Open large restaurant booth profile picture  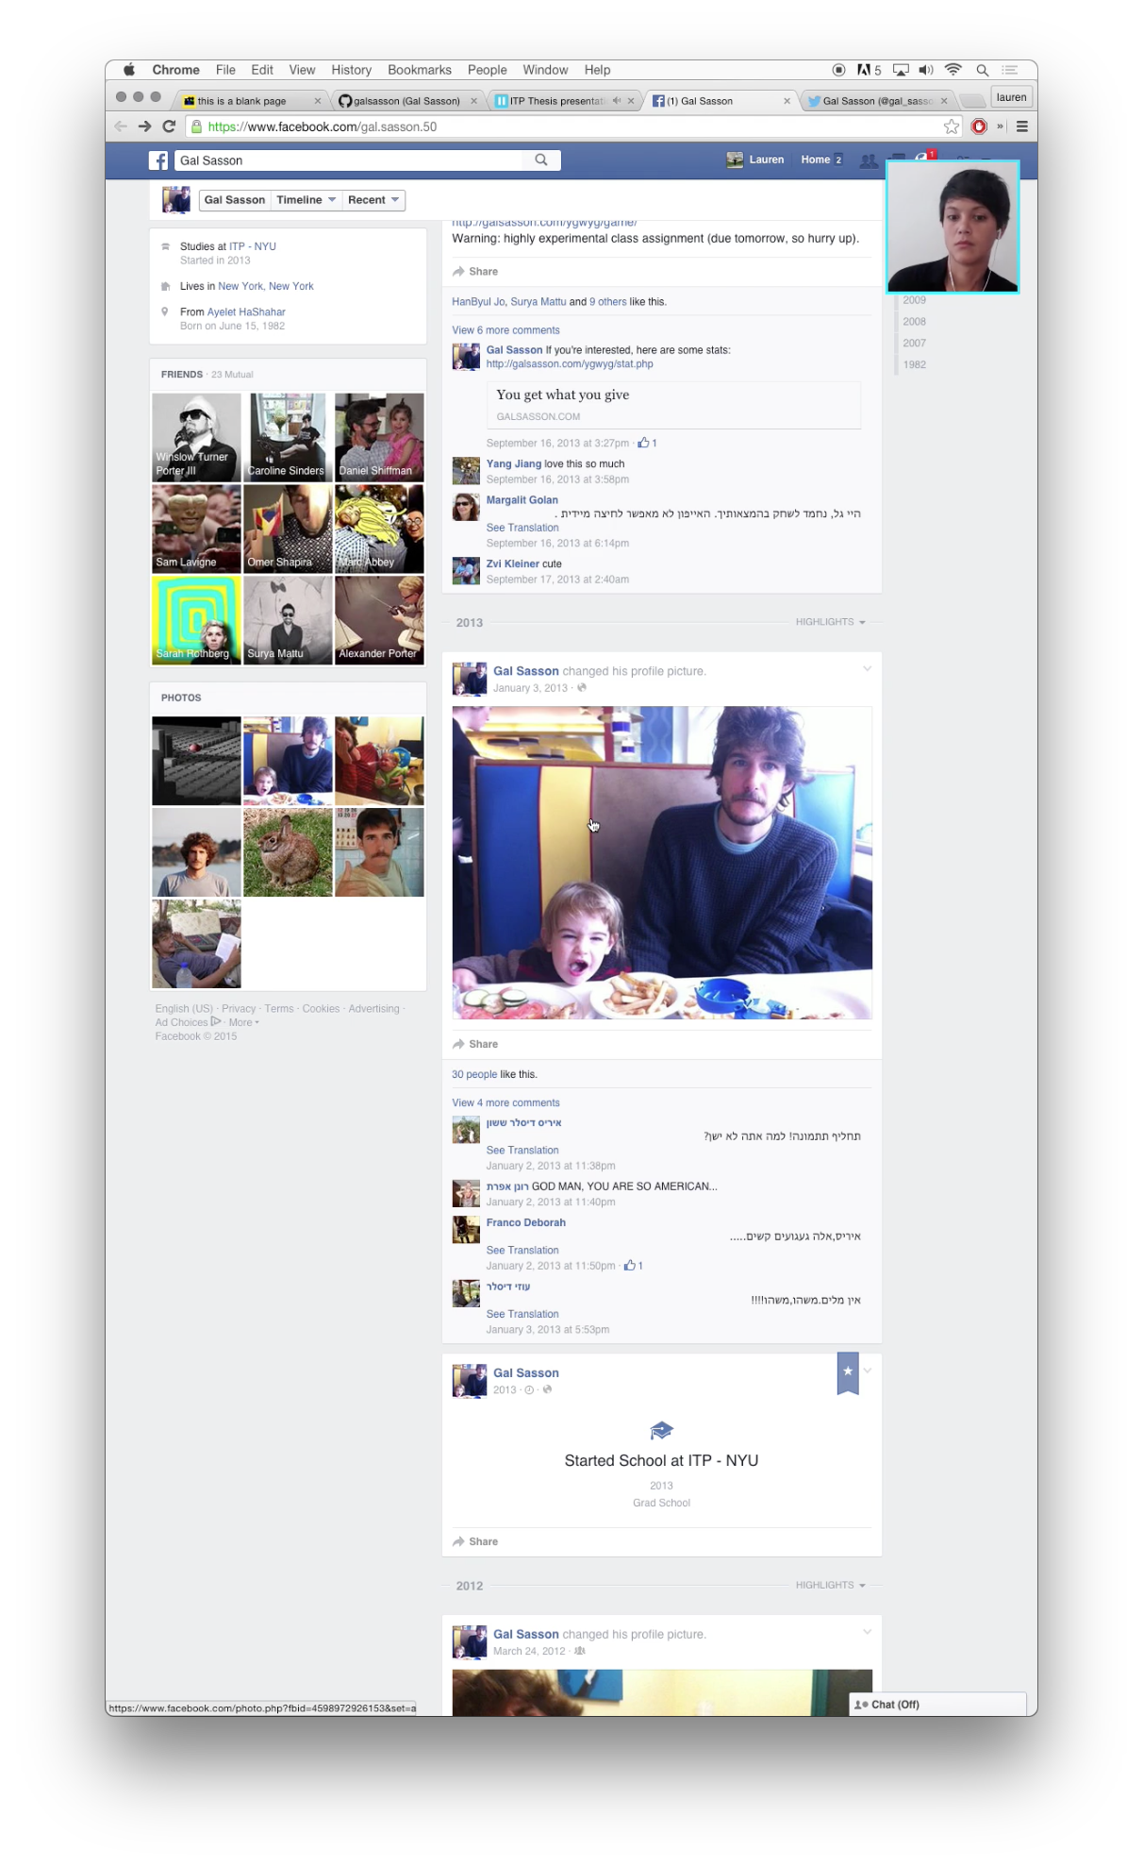[x=661, y=863]
